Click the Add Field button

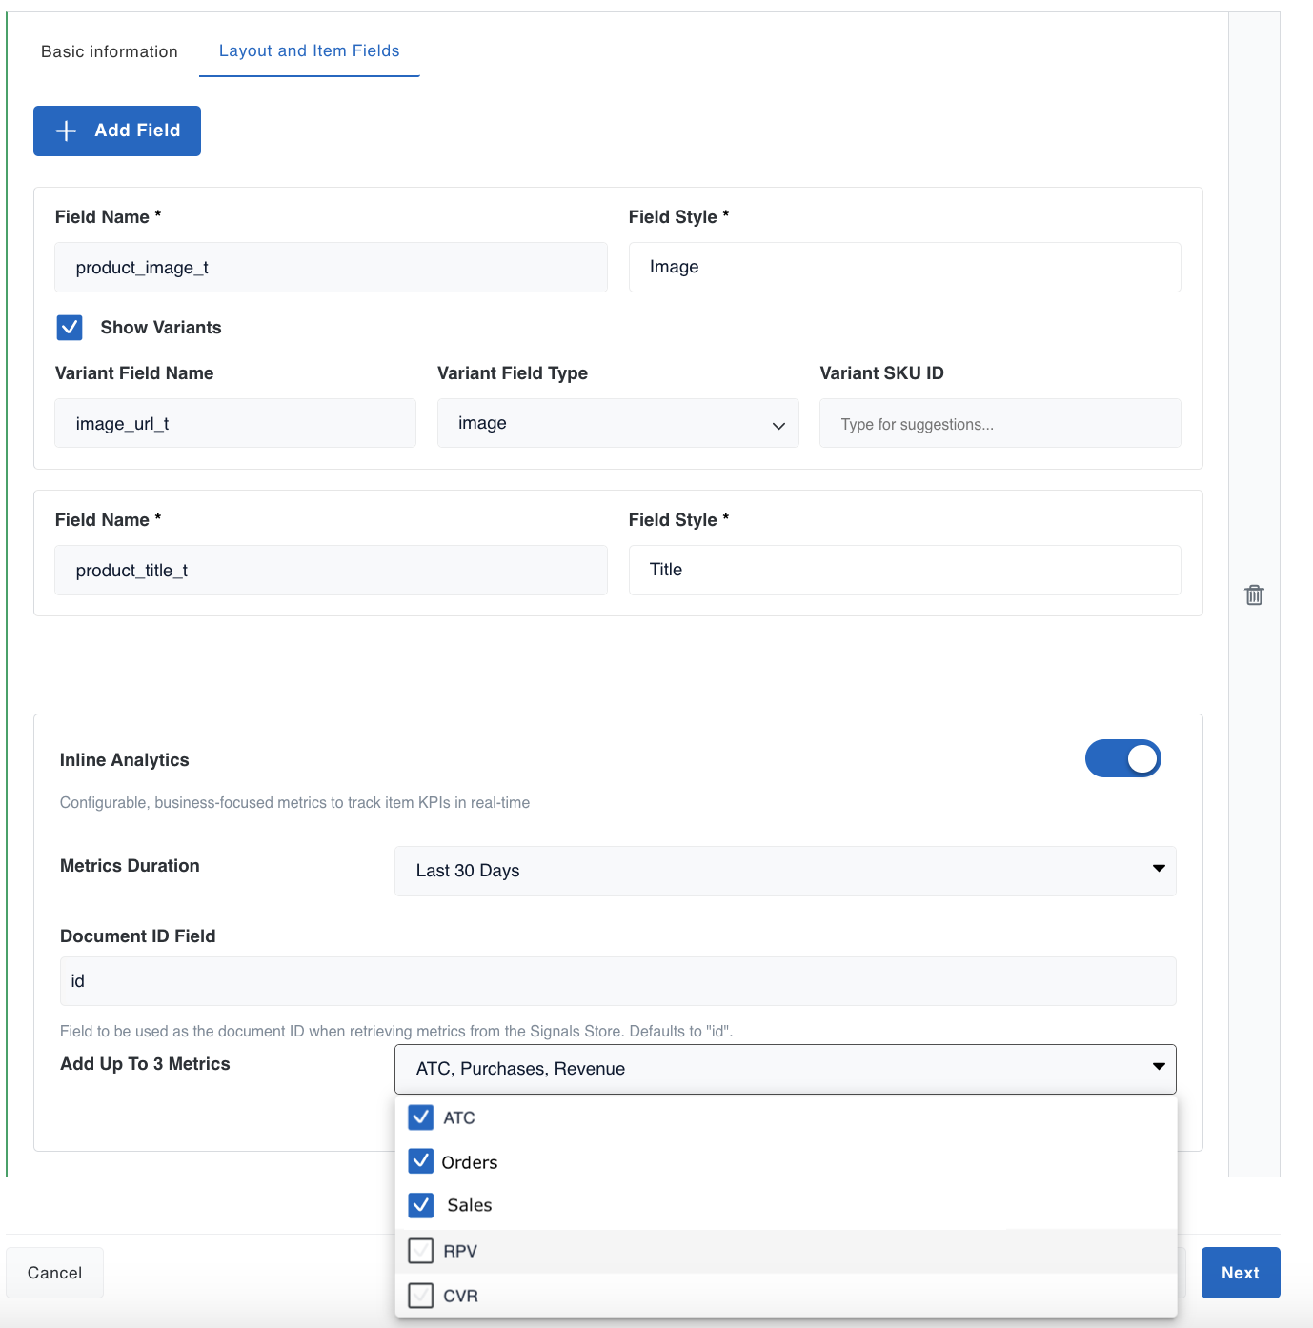point(117,131)
